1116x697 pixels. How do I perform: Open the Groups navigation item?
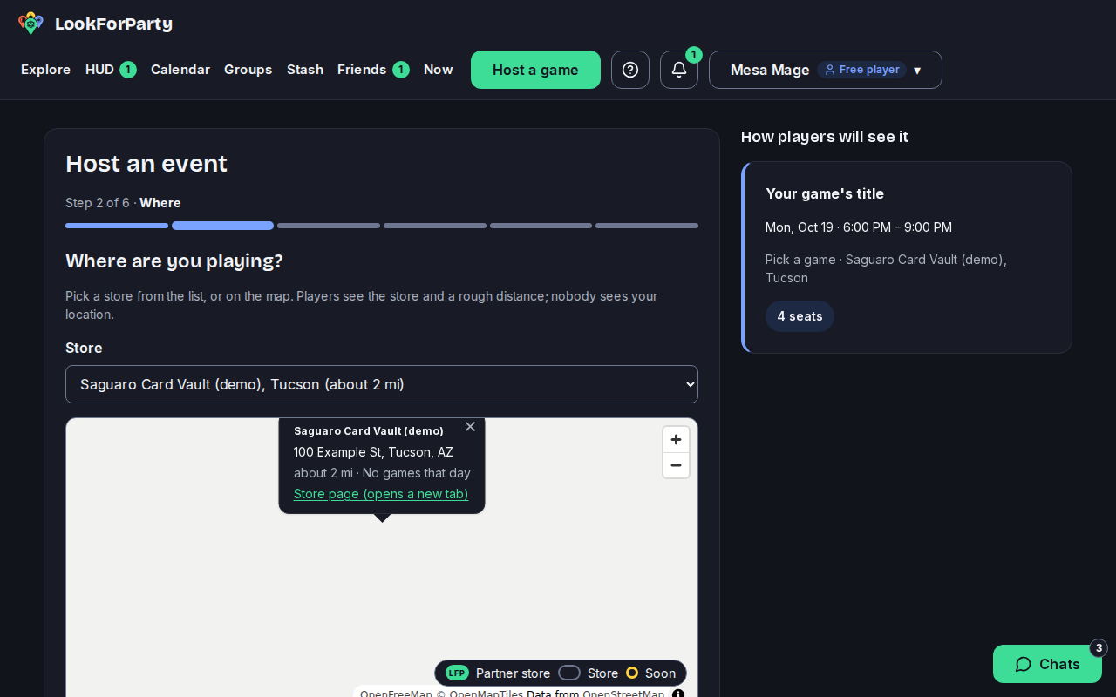[x=248, y=70]
